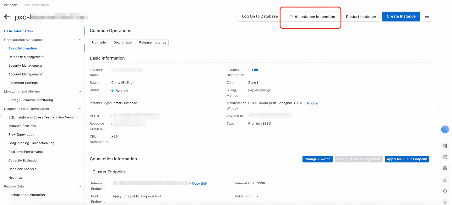
Task: Click the X86 CPU architecture value
Action: tap(115, 137)
